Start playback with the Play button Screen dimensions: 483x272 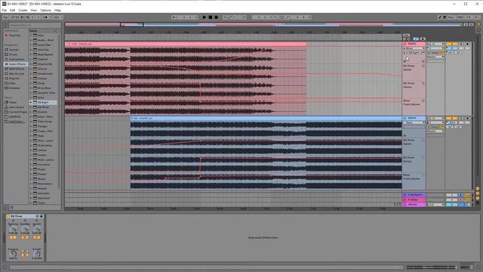[x=205, y=17]
